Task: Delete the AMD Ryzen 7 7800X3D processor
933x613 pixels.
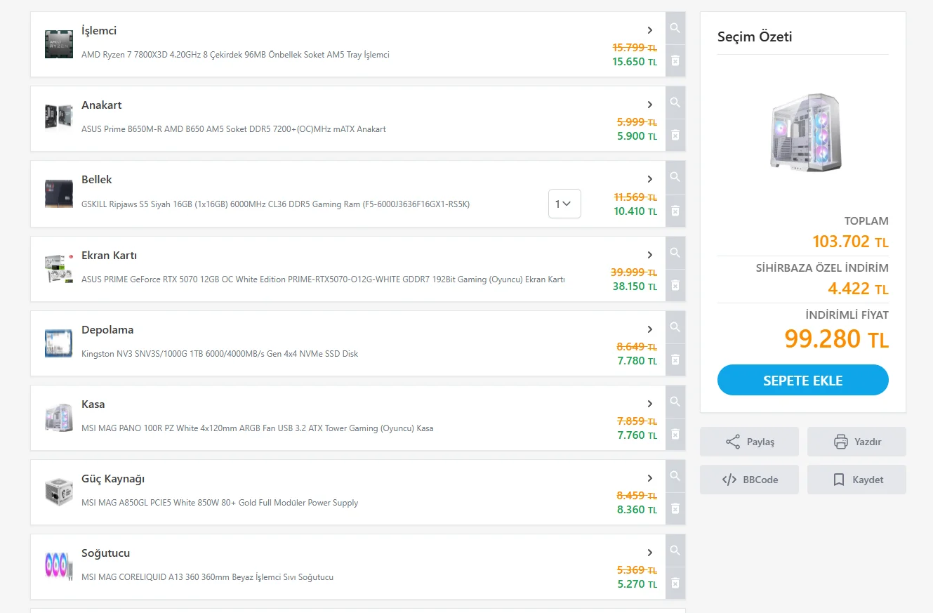Action: tap(675, 61)
